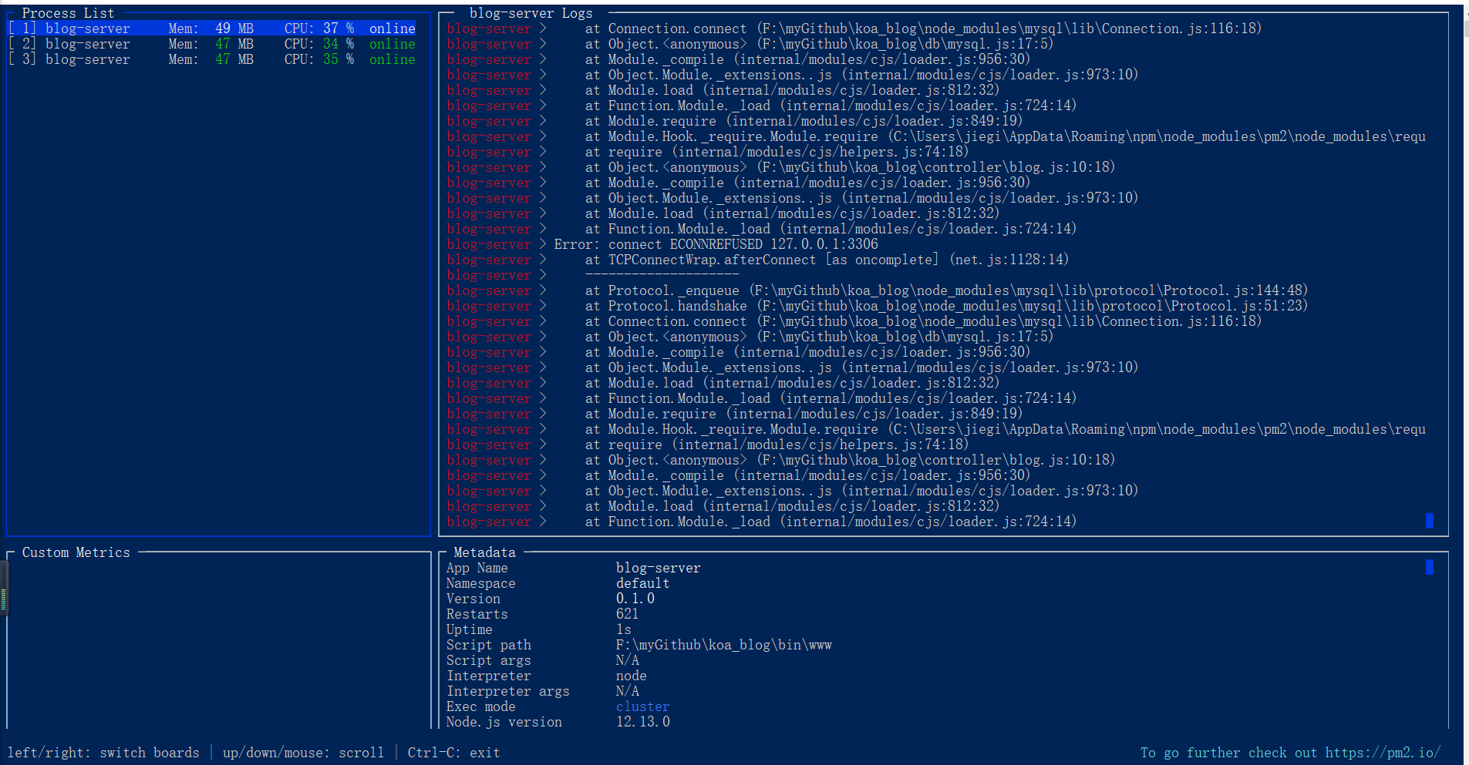Click the Node.js version value 12.13.0
This screenshot has height=765, width=1469.
click(x=642, y=722)
